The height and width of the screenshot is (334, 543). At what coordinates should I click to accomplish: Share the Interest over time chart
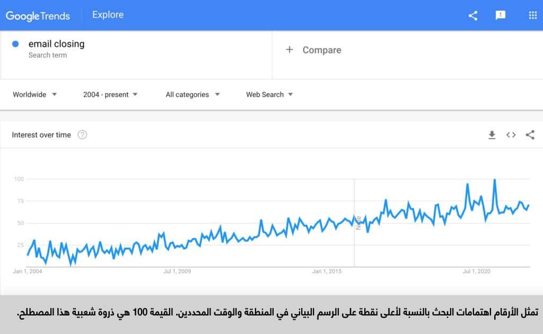point(530,135)
